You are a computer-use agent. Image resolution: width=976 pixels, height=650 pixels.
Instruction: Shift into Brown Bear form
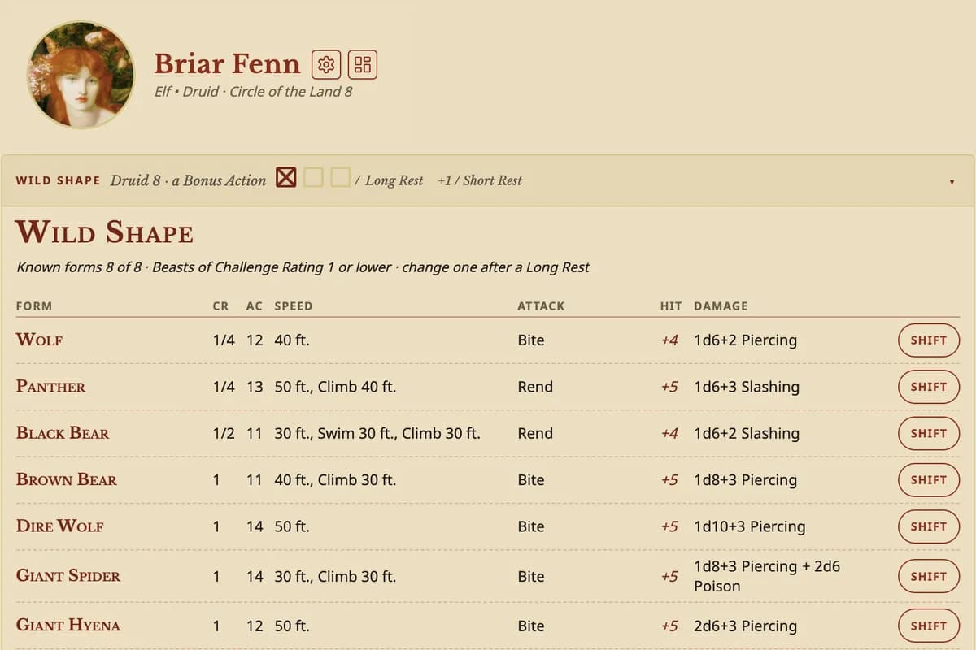pyautogui.click(x=929, y=479)
